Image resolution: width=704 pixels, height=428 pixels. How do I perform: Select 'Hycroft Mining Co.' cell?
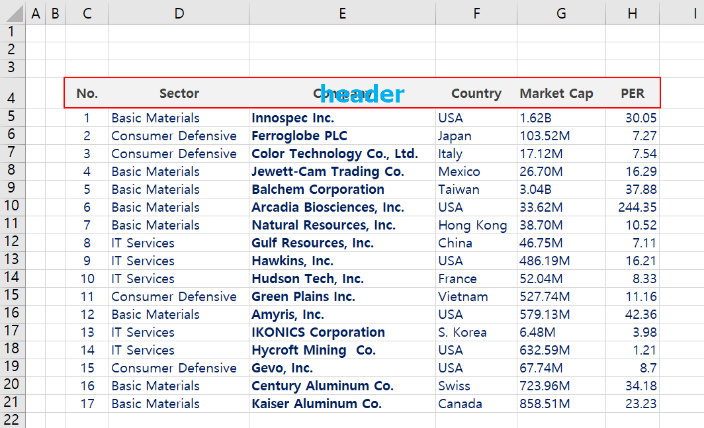click(x=342, y=350)
